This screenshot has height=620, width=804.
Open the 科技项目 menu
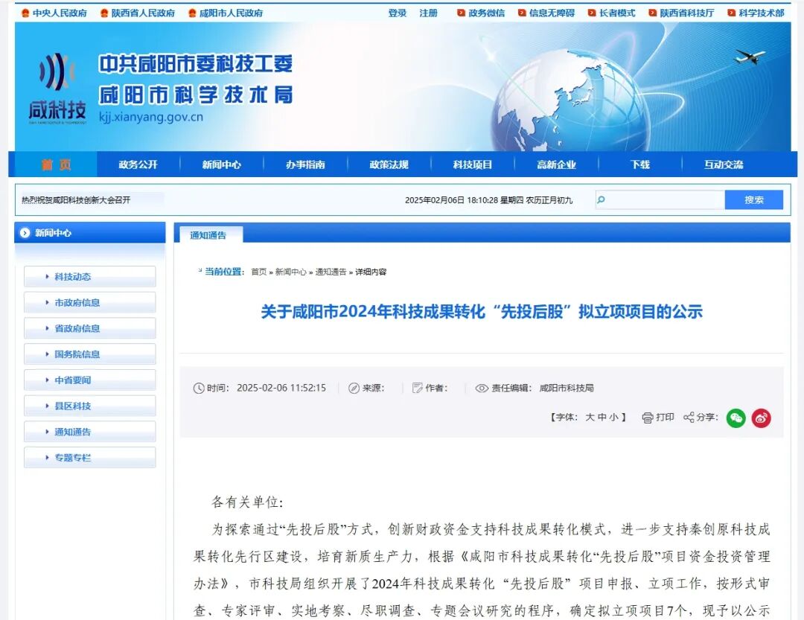pyautogui.click(x=473, y=164)
